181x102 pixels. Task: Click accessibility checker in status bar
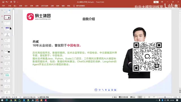[43, 97]
